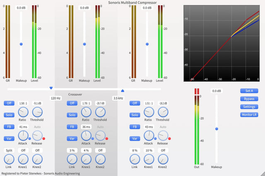Click the low band Knee1 knob
265x176 pixels.
pos(24,159)
